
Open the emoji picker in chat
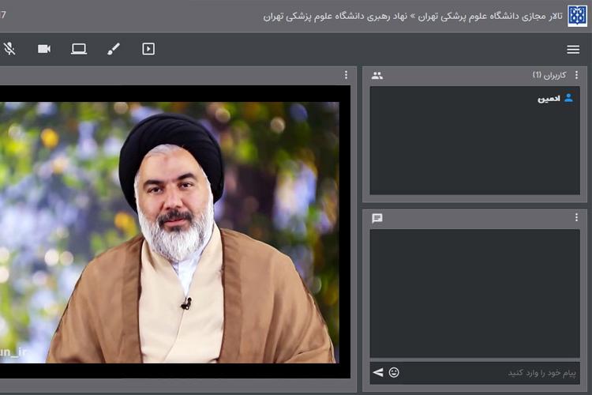(394, 372)
